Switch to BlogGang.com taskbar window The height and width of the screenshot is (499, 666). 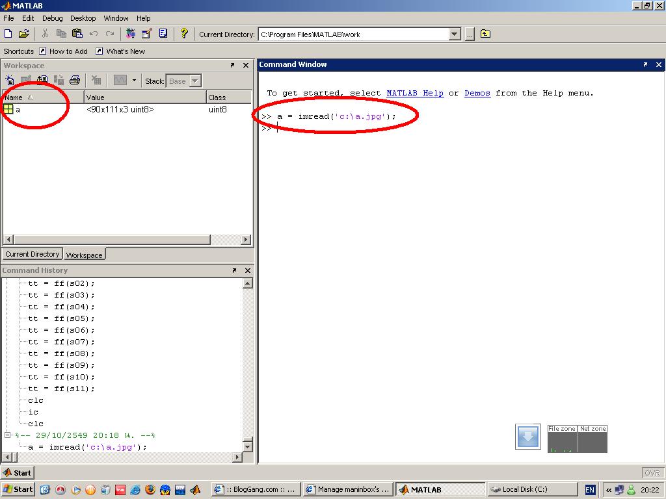tap(256, 489)
